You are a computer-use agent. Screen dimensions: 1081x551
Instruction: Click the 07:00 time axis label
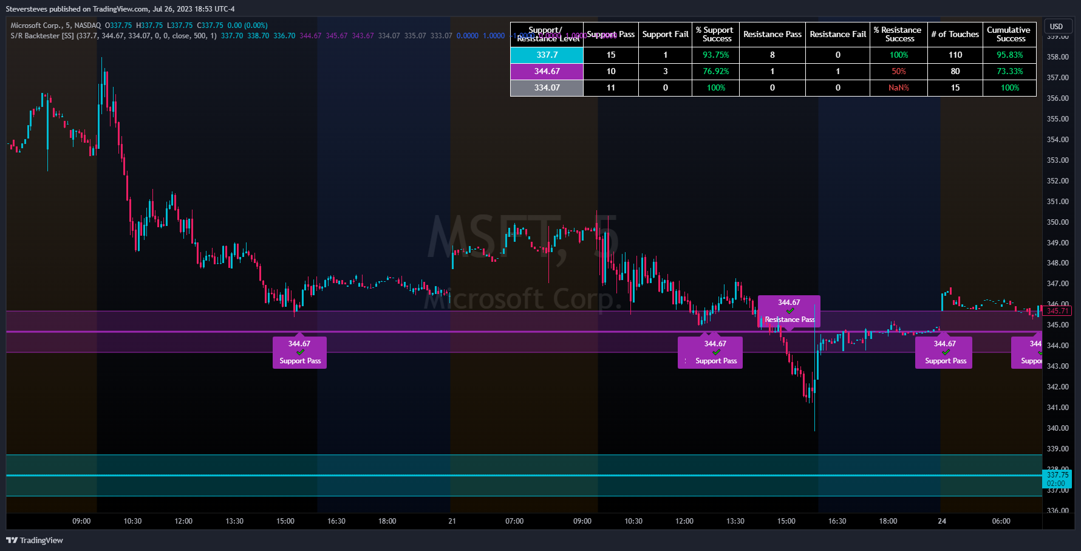tap(514, 521)
